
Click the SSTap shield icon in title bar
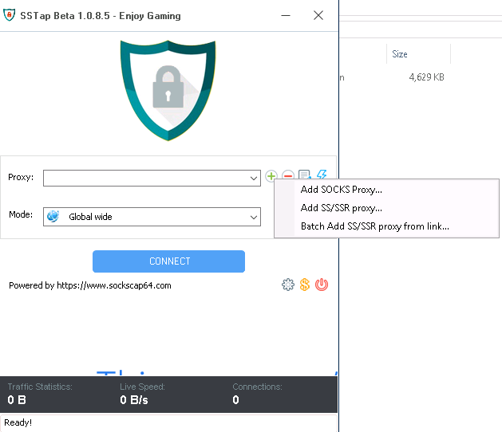(10, 15)
